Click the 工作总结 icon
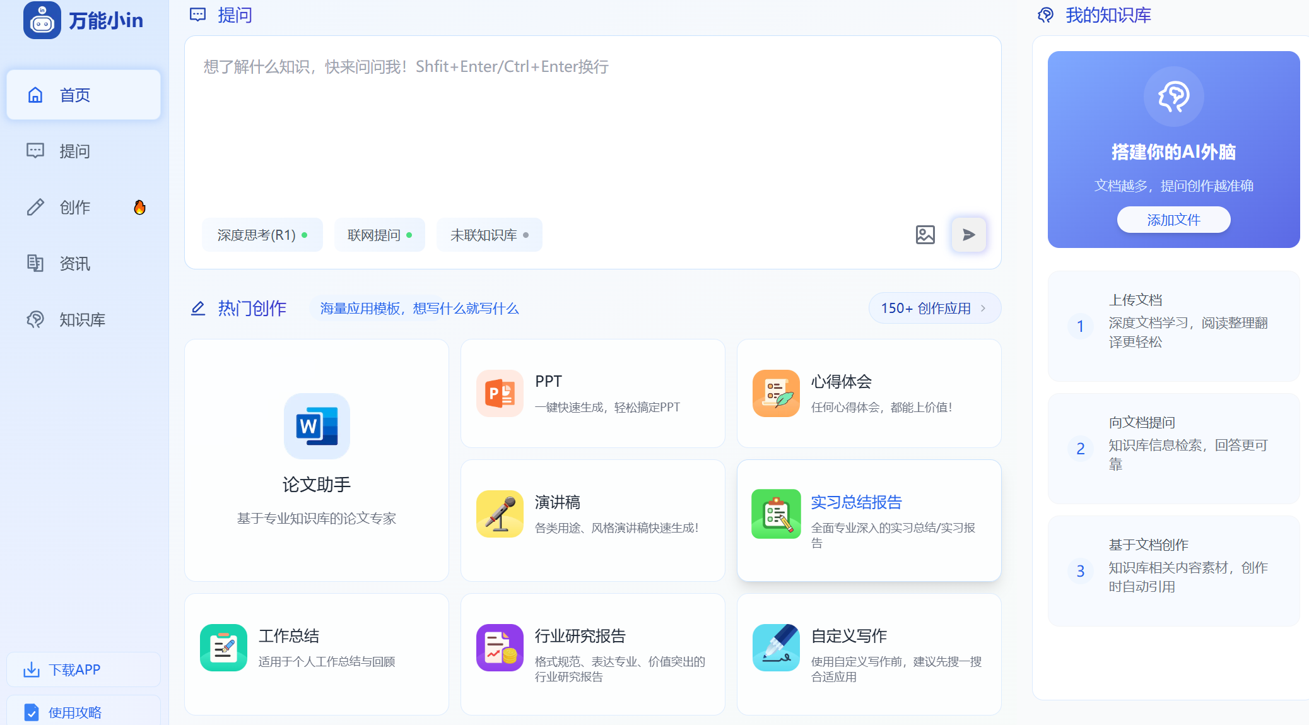 (223, 647)
